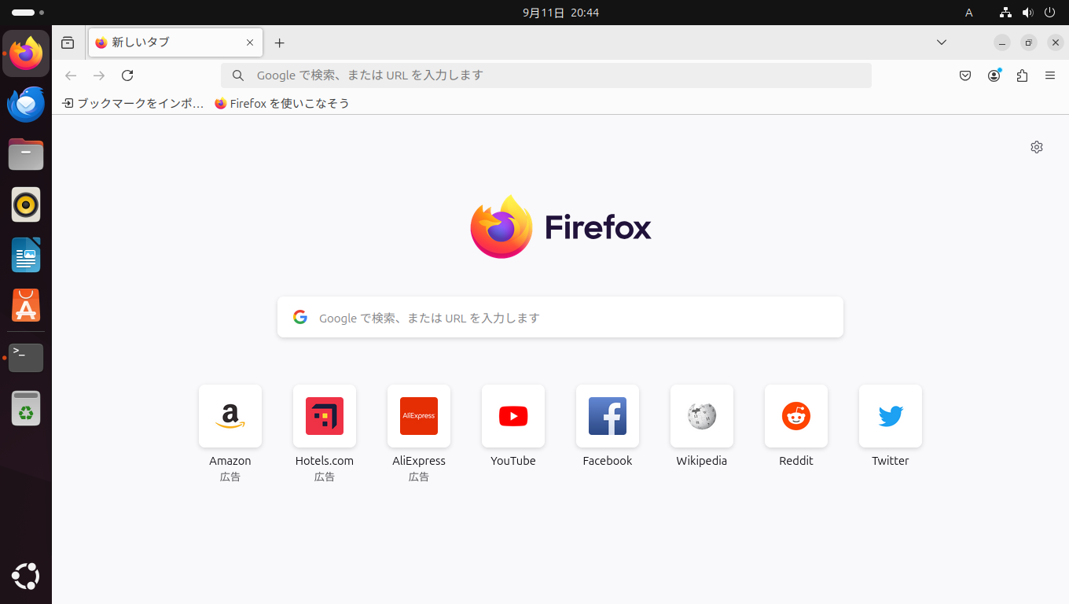
Task: Open the YouTube shortcut tile
Action: [x=513, y=425]
